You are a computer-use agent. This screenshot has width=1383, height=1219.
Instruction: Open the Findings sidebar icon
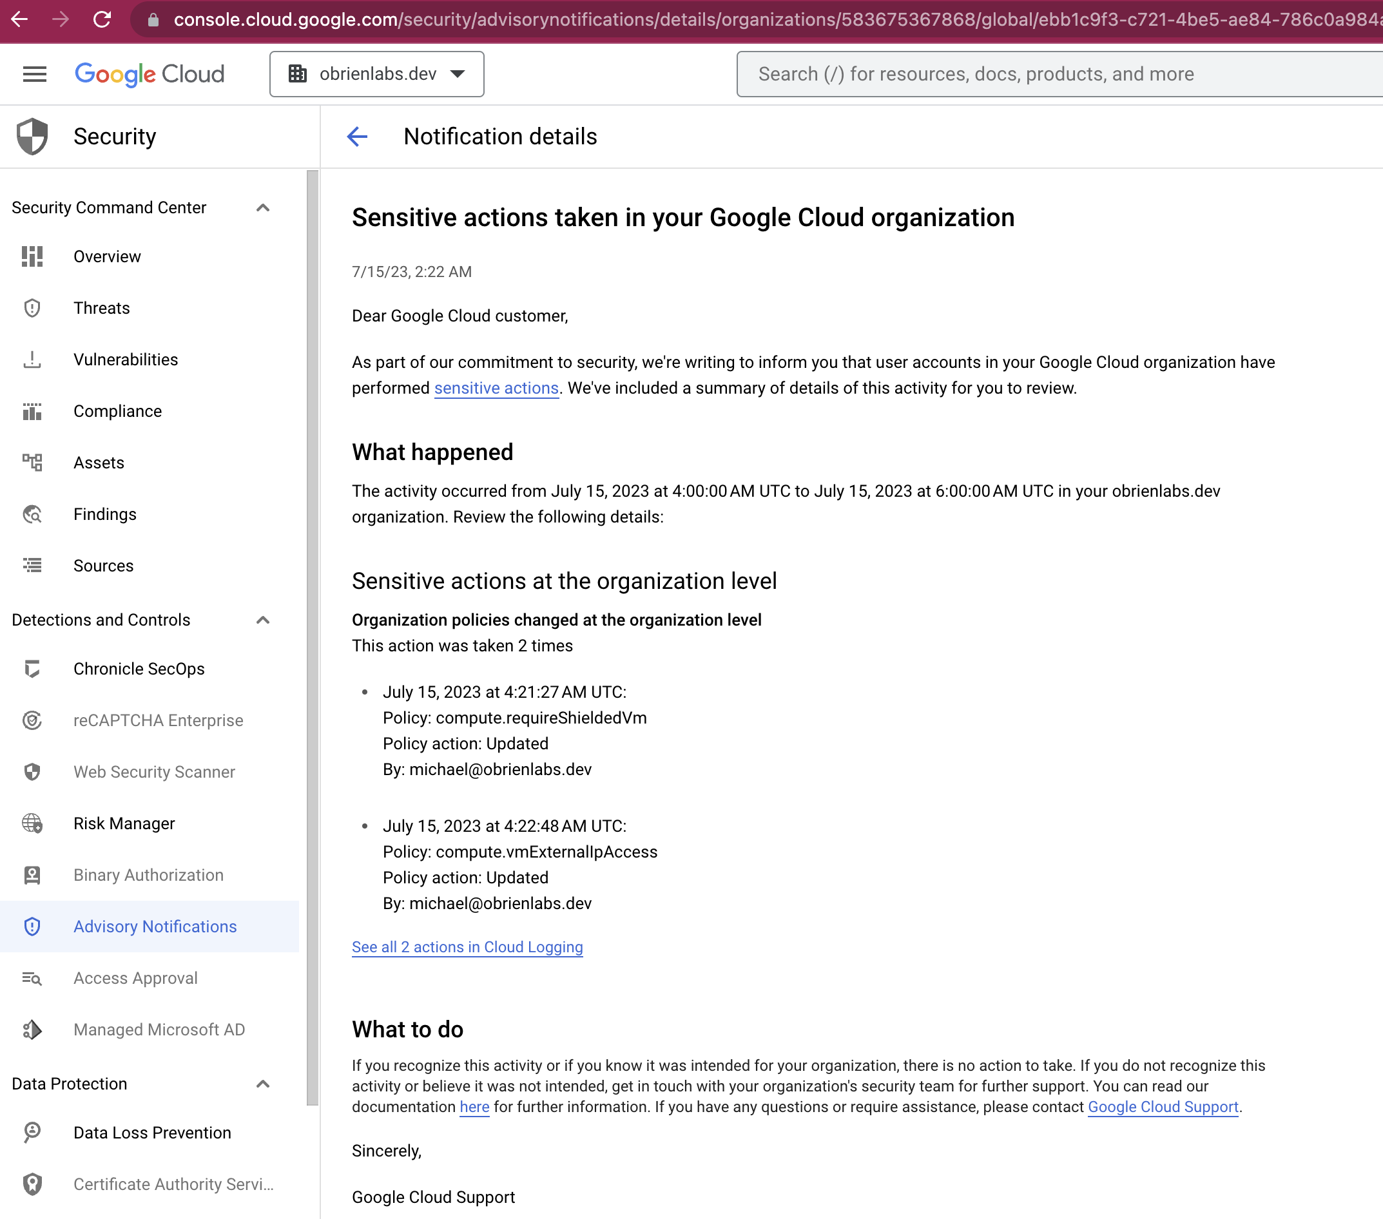32,514
